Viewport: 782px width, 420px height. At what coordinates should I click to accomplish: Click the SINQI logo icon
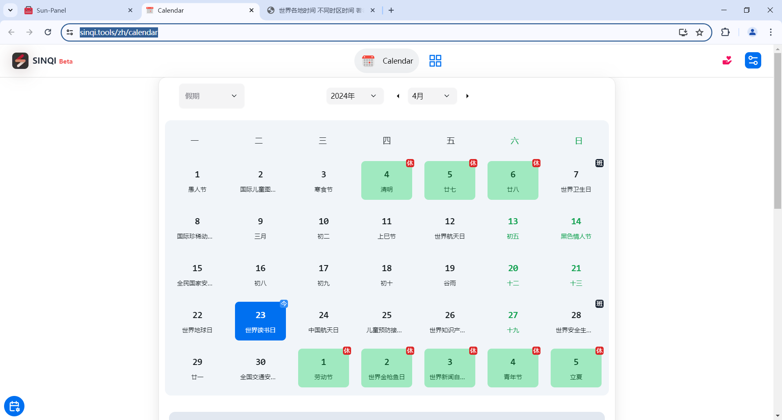point(20,61)
